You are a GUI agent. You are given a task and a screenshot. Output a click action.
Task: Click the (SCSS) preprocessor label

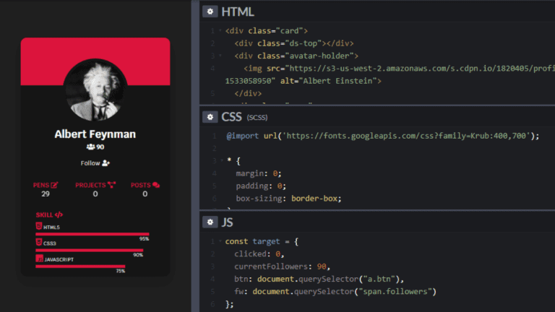tap(257, 118)
